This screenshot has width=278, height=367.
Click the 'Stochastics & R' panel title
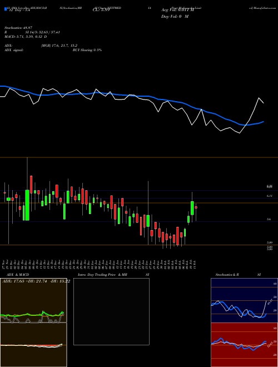(x=227, y=275)
